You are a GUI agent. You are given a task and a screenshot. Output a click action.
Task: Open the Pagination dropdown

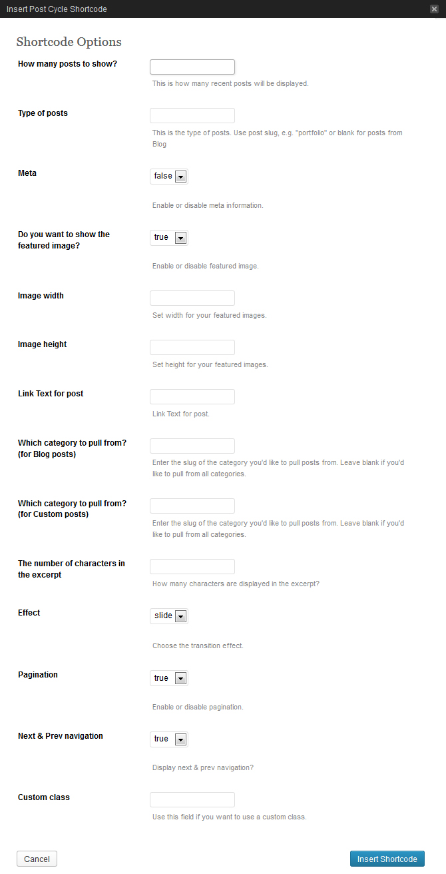click(168, 678)
